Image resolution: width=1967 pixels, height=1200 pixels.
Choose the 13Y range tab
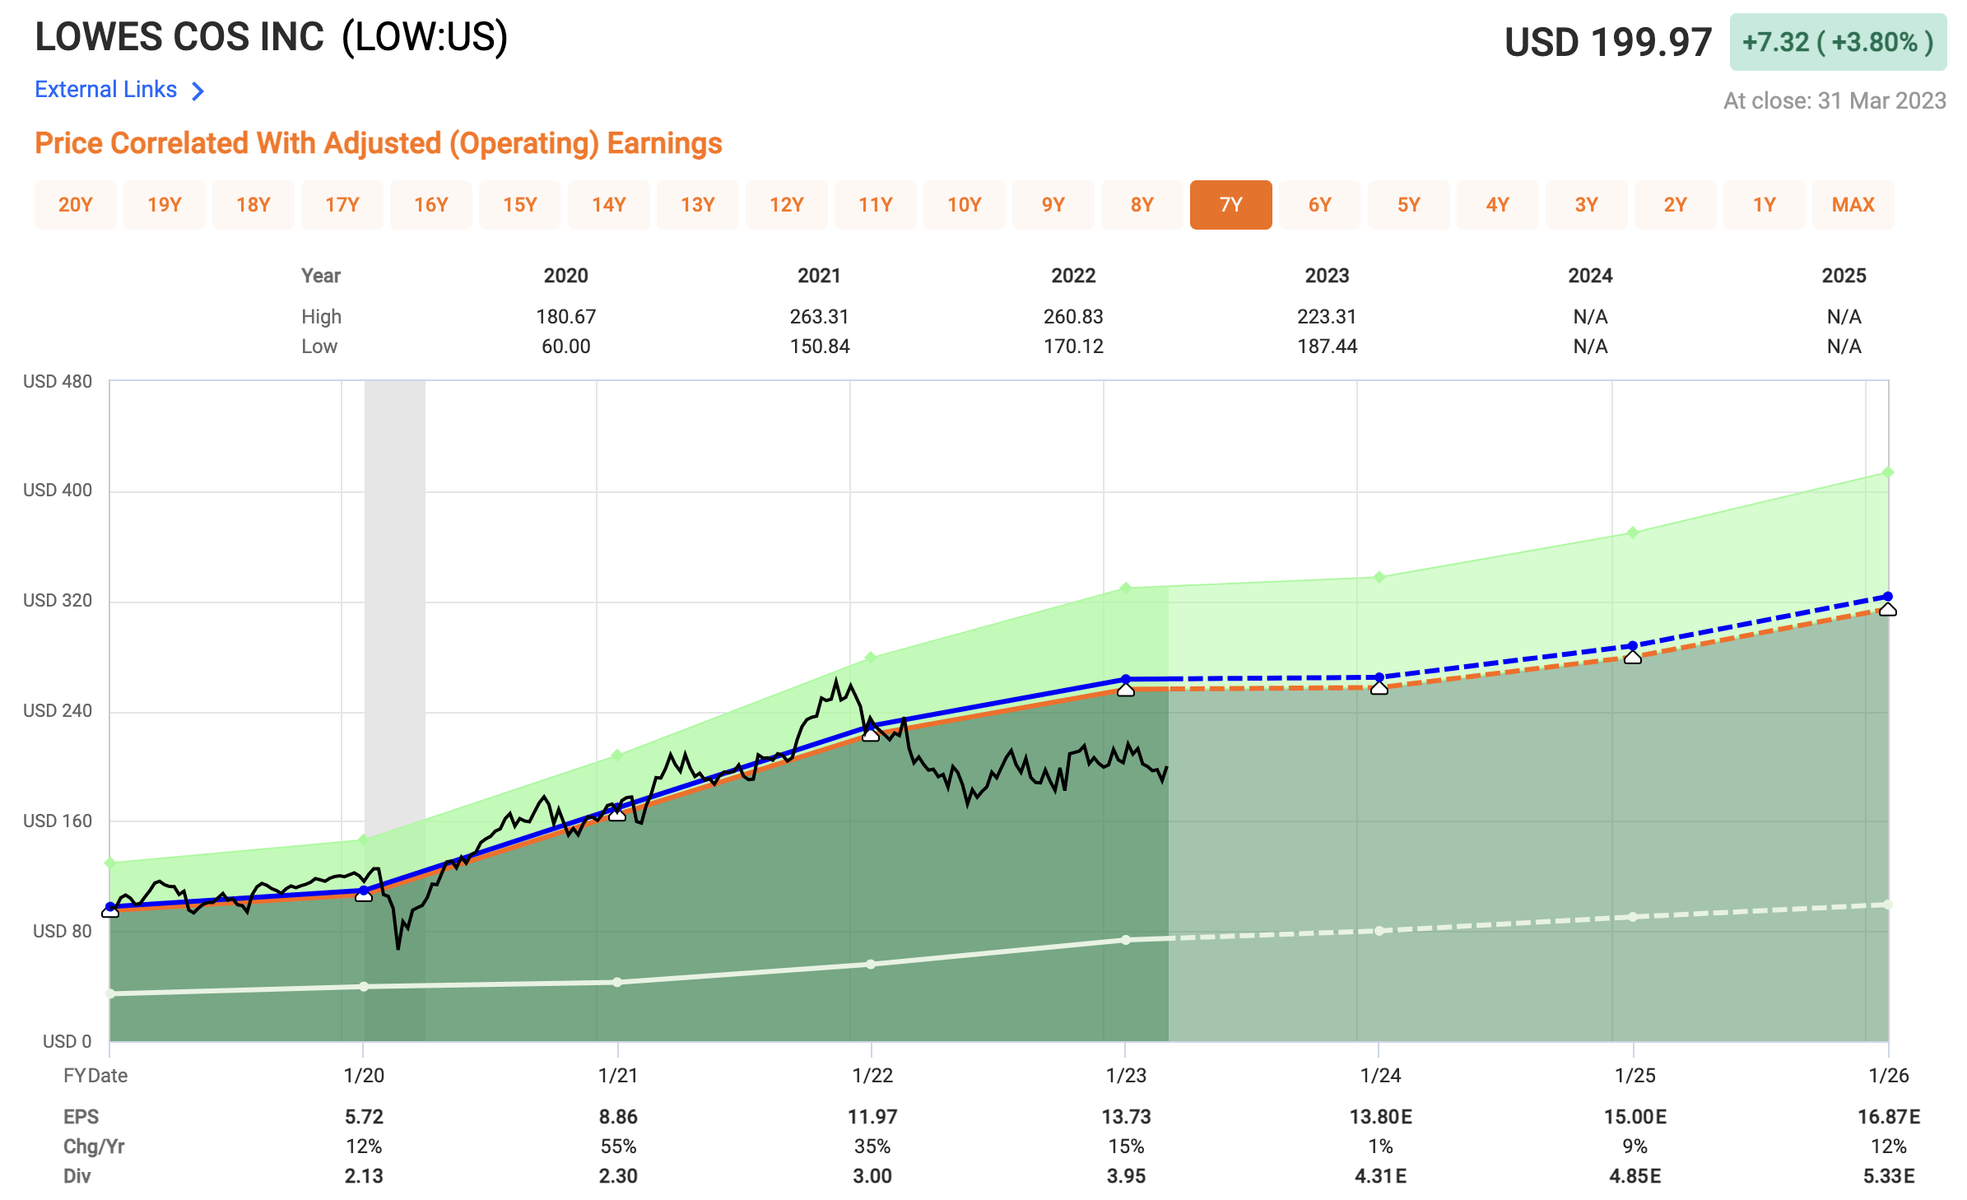(x=698, y=205)
